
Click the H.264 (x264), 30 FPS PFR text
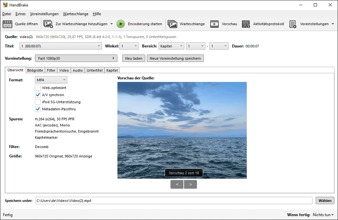(x=55, y=119)
